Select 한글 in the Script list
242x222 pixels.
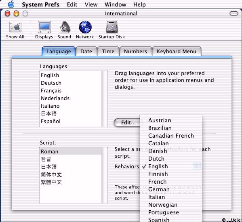71,159
